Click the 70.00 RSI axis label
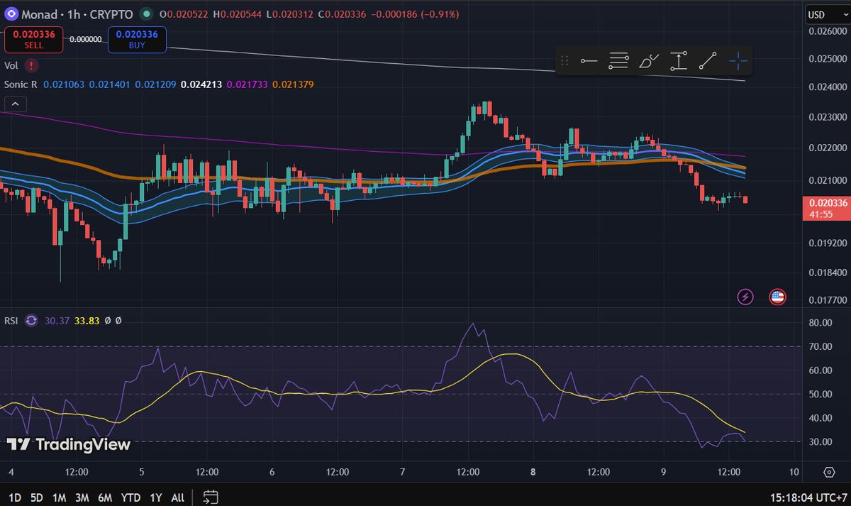This screenshot has width=851, height=506. click(821, 346)
